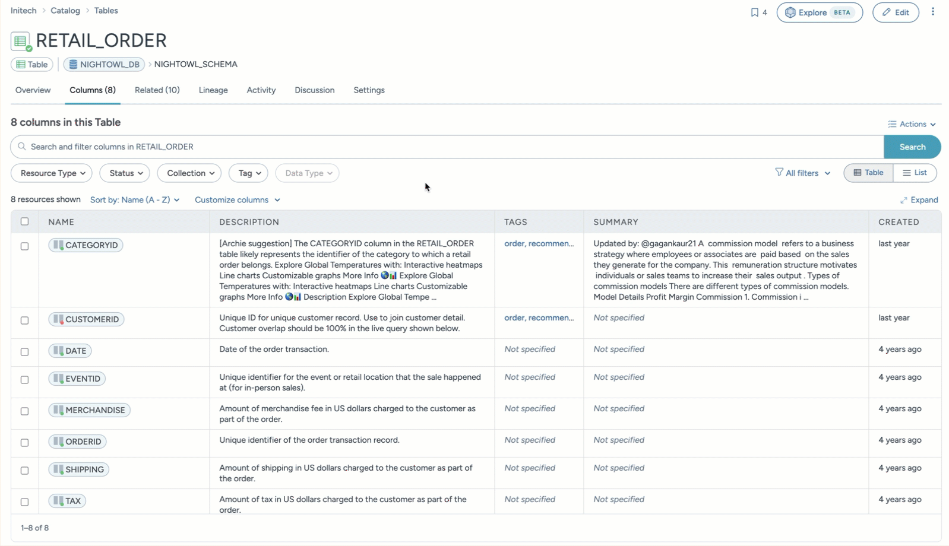Viewport: 949px width, 546px height.
Task: Expand the Actions dropdown menu
Action: point(912,124)
